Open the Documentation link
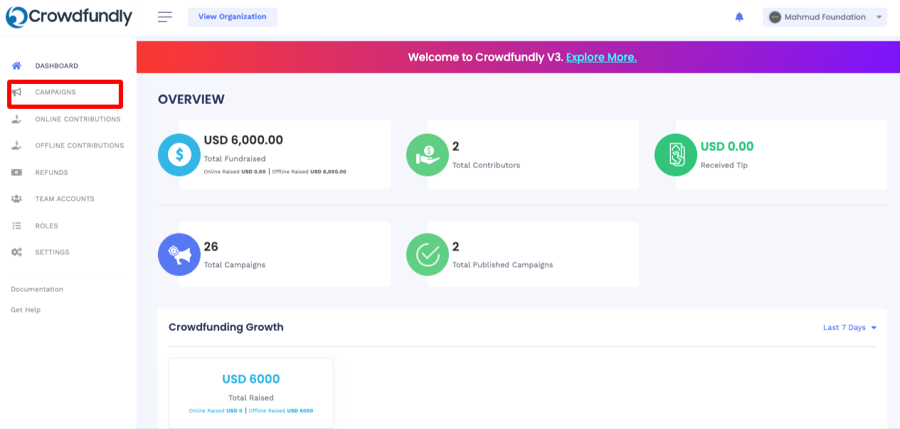The width and height of the screenshot is (900, 429). tap(37, 289)
